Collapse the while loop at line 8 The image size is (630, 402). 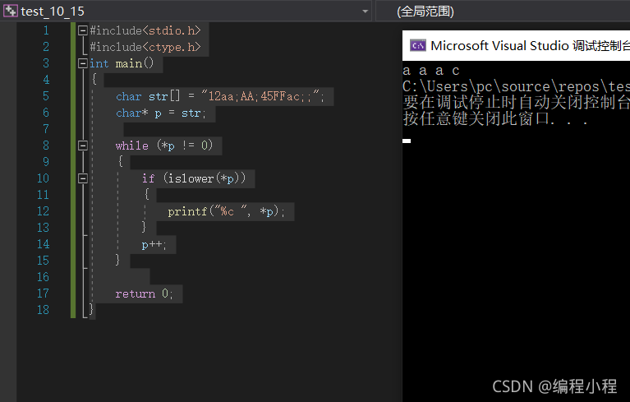point(83,146)
